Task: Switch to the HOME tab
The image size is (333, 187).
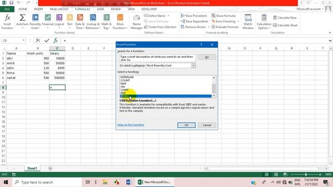Action: tap(23, 9)
